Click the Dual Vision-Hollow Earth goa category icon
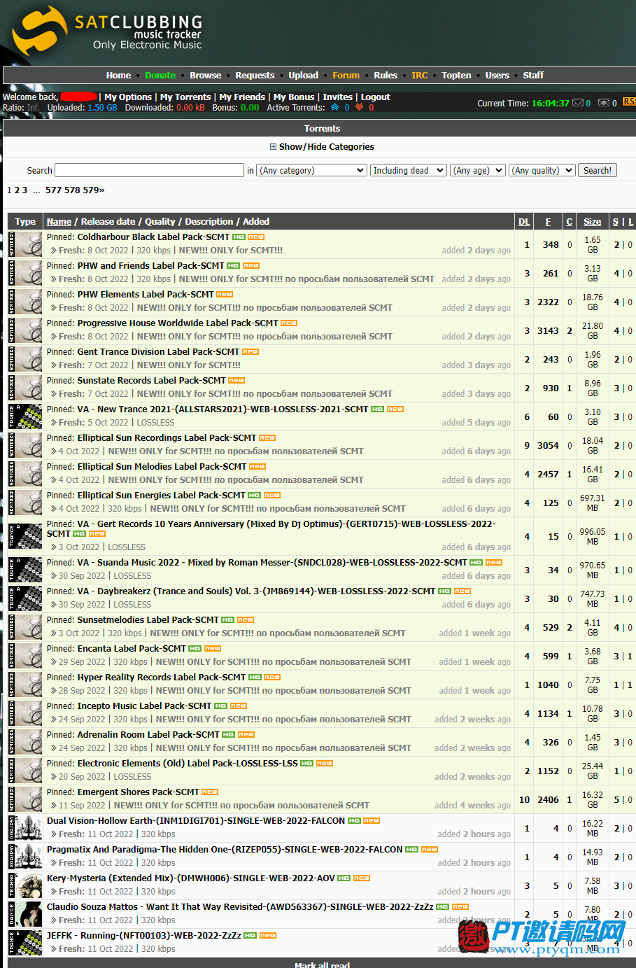The width and height of the screenshot is (636, 968). click(x=25, y=828)
